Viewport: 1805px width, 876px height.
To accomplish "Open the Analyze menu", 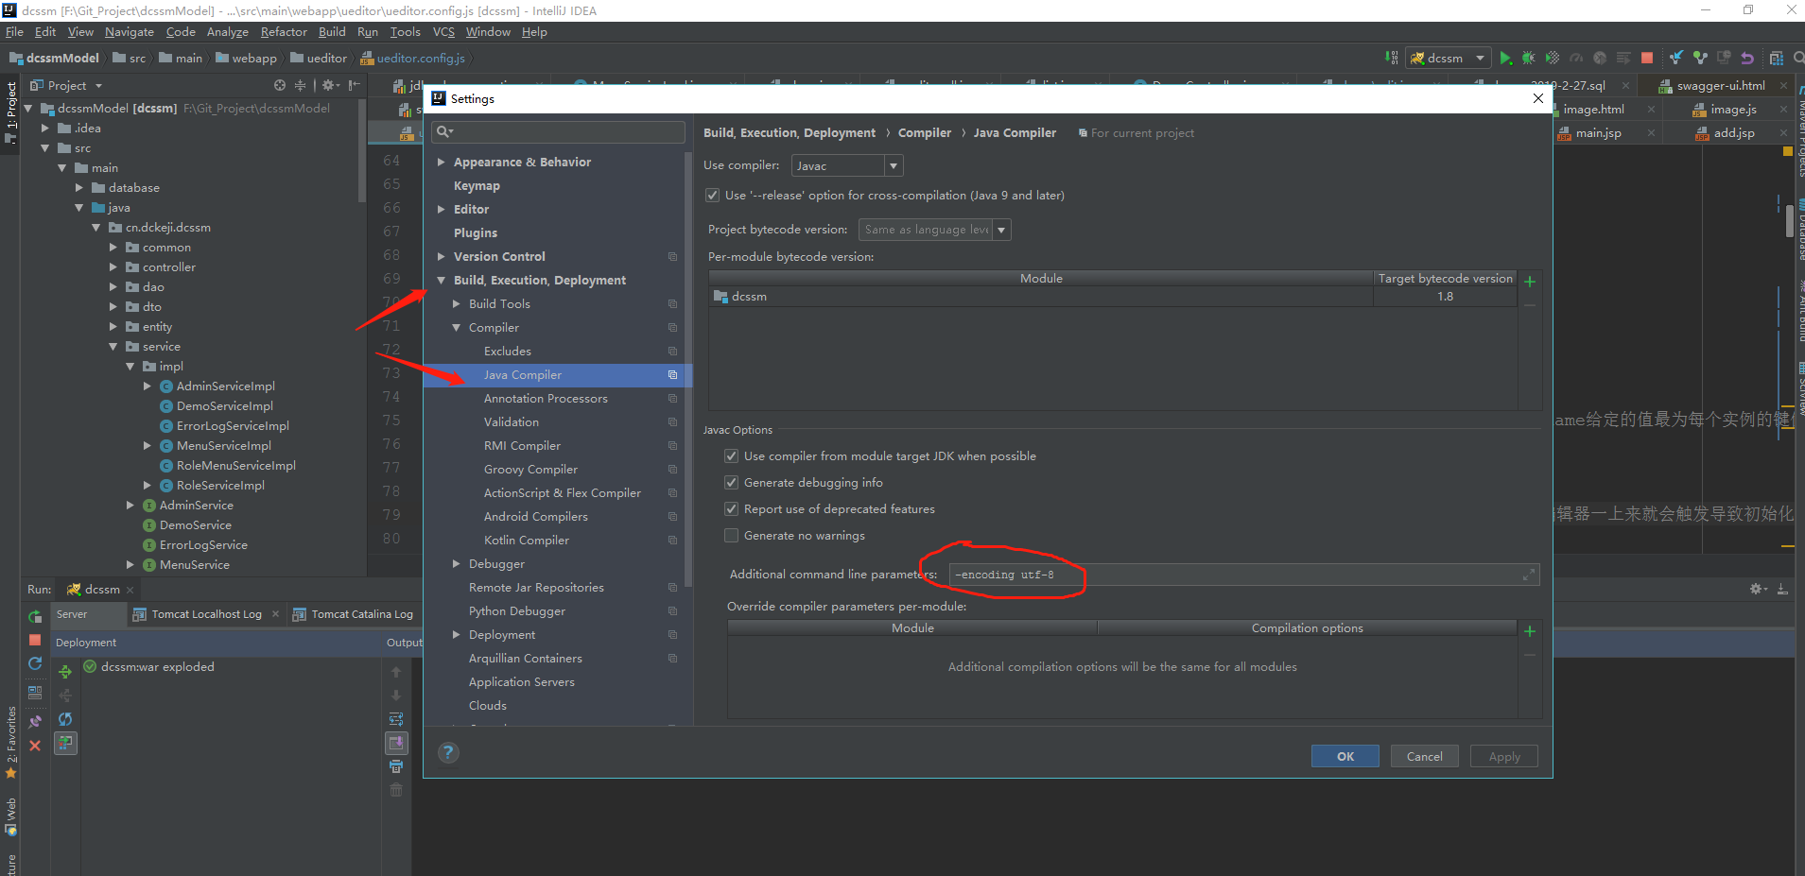I will pyautogui.click(x=228, y=32).
